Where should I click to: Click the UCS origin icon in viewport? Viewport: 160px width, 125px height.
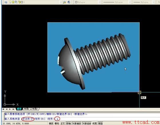(x=5, y=105)
